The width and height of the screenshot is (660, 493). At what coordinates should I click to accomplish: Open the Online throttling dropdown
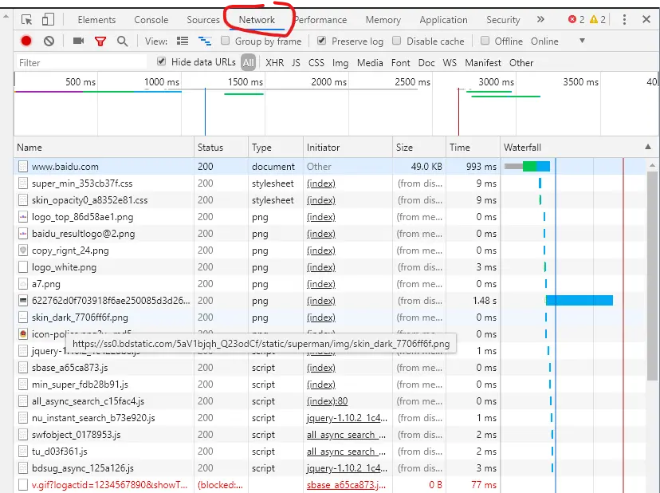pyautogui.click(x=558, y=41)
